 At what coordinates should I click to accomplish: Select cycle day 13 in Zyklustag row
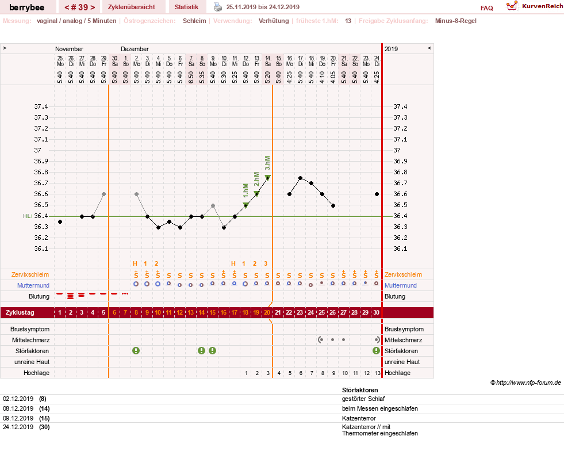[191, 312]
